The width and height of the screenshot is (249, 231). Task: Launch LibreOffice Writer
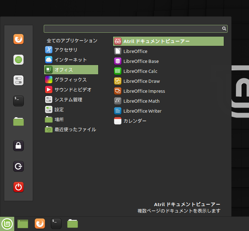pos(168,111)
